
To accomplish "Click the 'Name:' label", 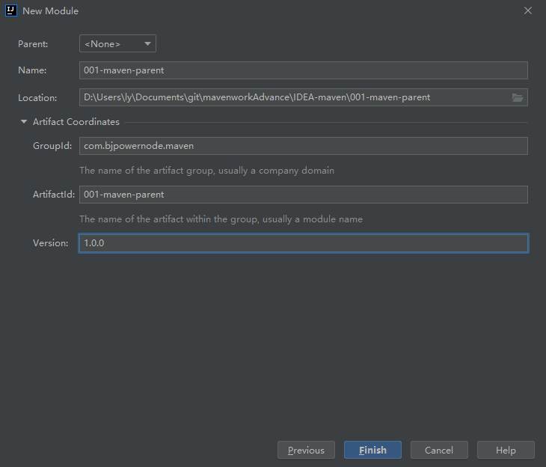I will (32, 70).
